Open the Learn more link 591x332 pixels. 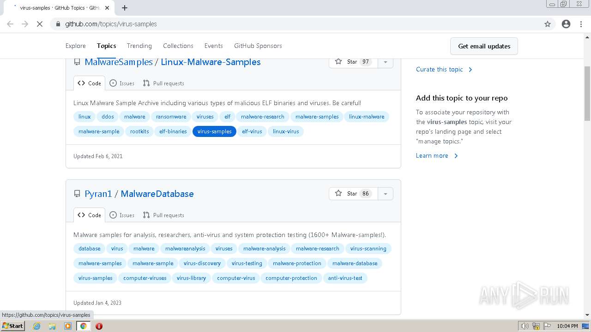pyautogui.click(x=437, y=155)
